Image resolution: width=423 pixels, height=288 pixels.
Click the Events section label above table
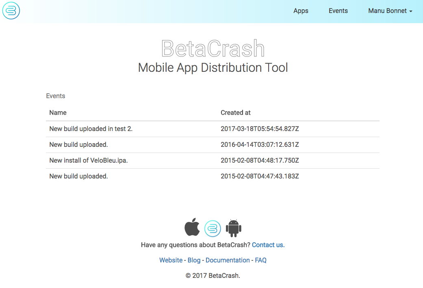56,96
